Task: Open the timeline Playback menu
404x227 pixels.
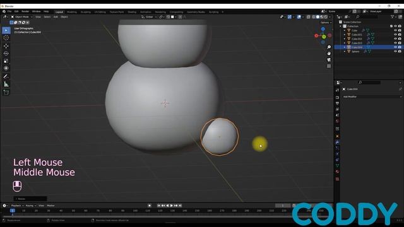Action: pos(17,206)
